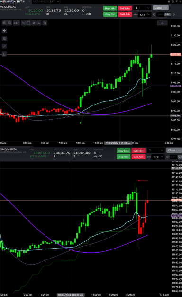Click the MES last price 5120.00
Image resolution: width=182 pixels, height=297 pixels.
(36, 10)
